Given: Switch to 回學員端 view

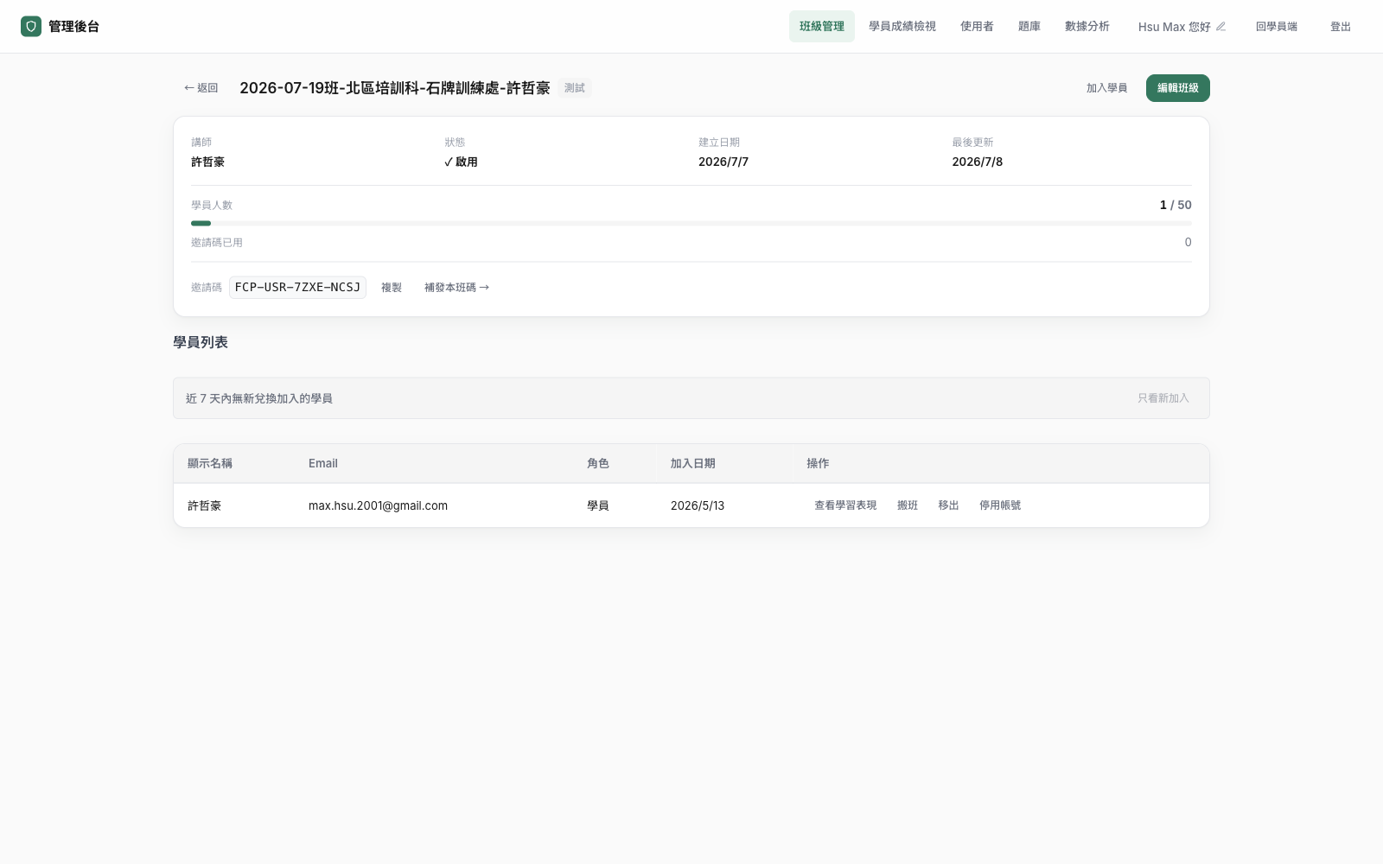Looking at the screenshot, I should click(1277, 27).
